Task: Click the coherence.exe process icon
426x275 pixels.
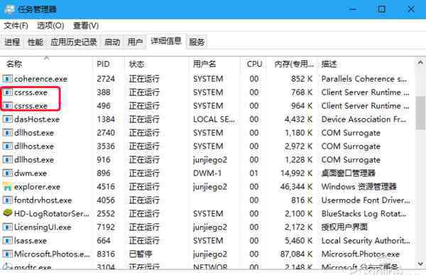Action: [7, 79]
